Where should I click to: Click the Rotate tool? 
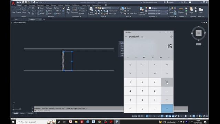(49, 8)
